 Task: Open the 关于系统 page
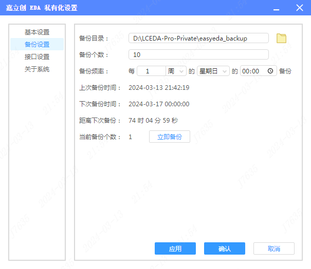37,69
